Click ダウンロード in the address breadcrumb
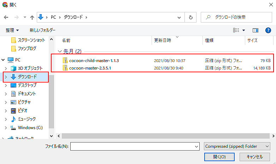 coord(73,17)
